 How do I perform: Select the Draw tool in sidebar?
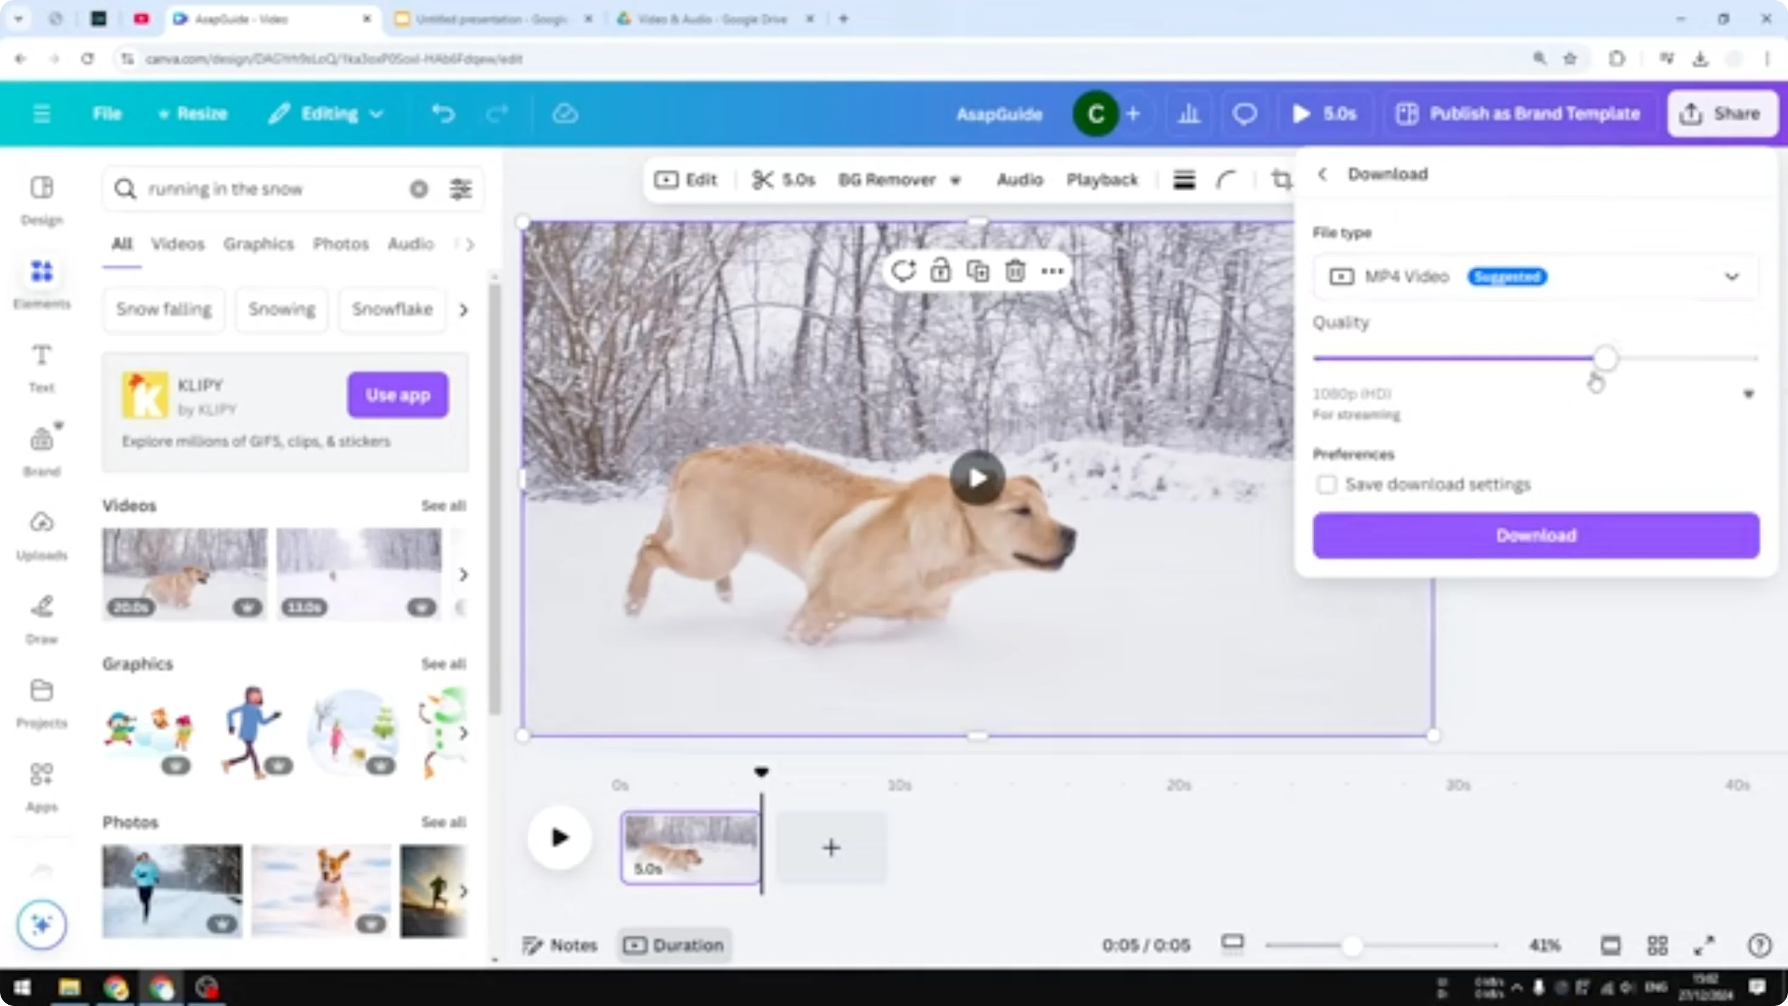click(x=41, y=614)
